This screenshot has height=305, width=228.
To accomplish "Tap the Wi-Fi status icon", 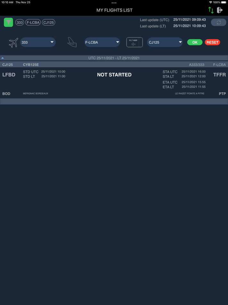I will click(210, 2).
